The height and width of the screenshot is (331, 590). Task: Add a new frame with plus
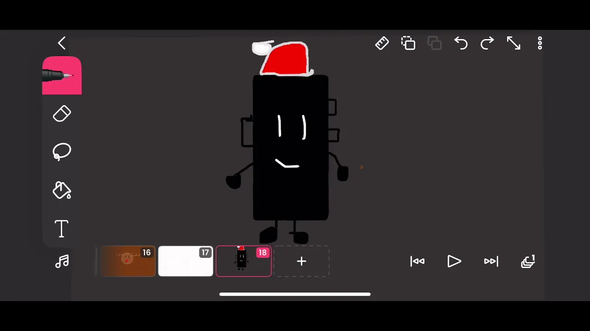click(301, 262)
